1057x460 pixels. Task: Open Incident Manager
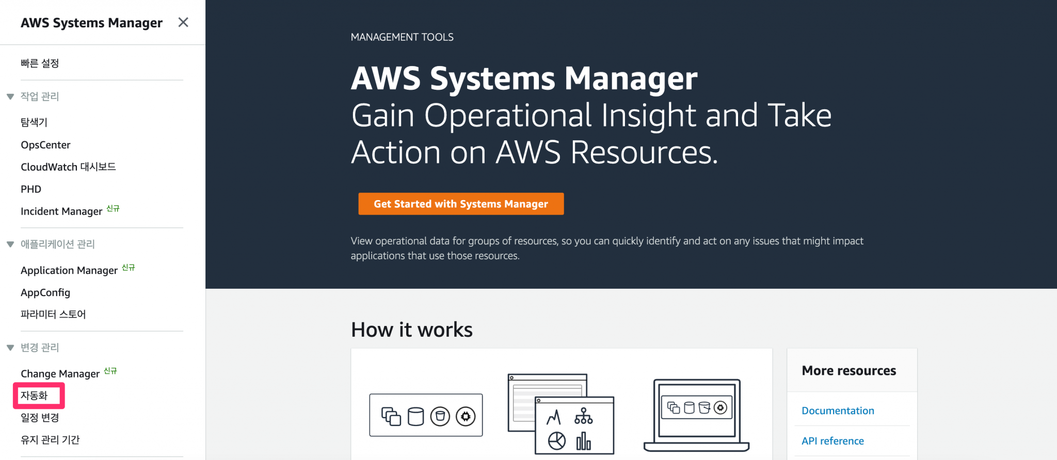pos(61,211)
